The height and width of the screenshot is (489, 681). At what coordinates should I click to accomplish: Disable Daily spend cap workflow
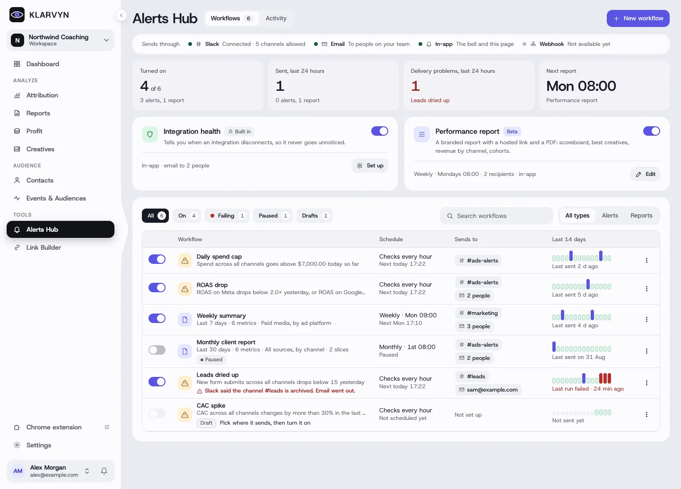tap(157, 259)
